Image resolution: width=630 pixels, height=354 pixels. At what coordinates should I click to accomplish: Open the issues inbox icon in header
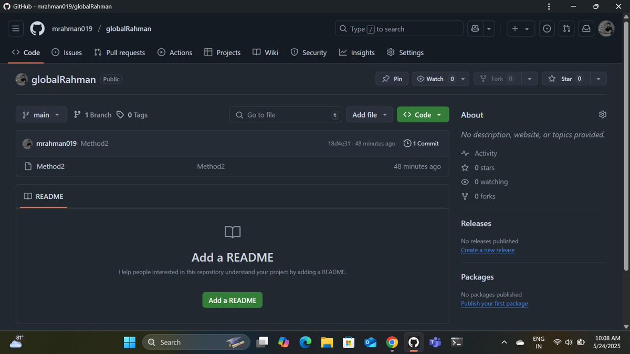click(547, 29)
